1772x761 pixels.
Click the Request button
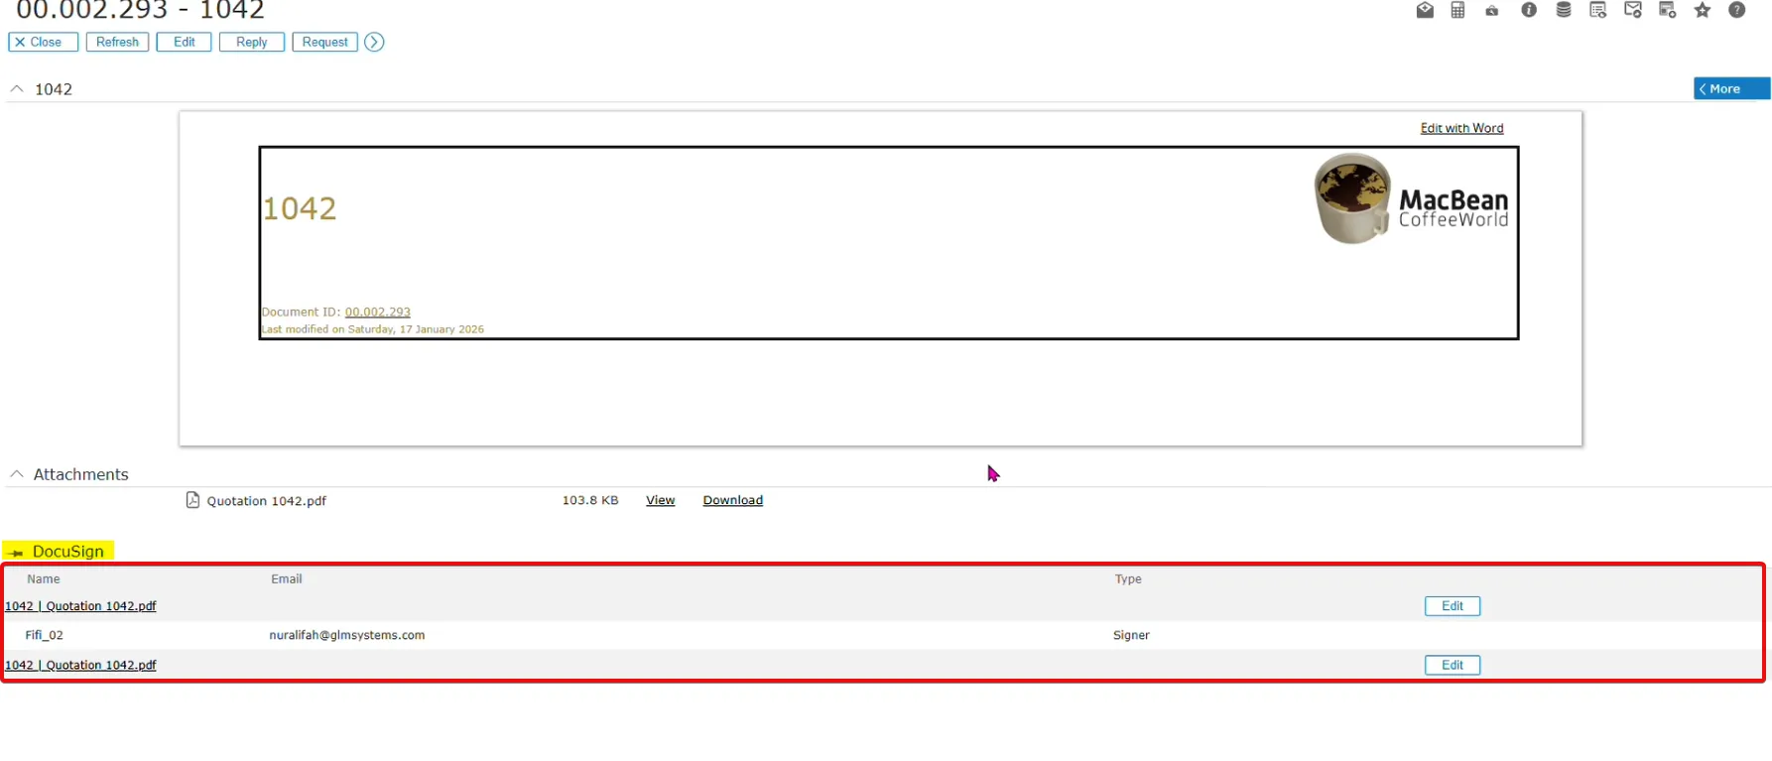tap(324, 42)
